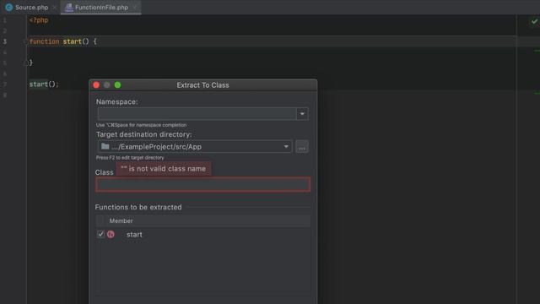540x304 pixels.
Task: Click the Member column header
Action: pyautogui.click(x=121, y=221)
